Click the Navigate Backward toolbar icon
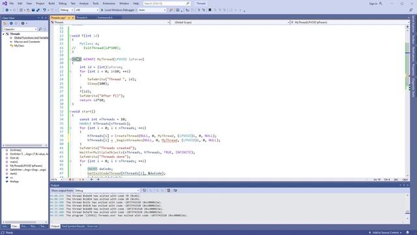Image resolution: width=417 pixels, height=235 pixels. [7, 10]
